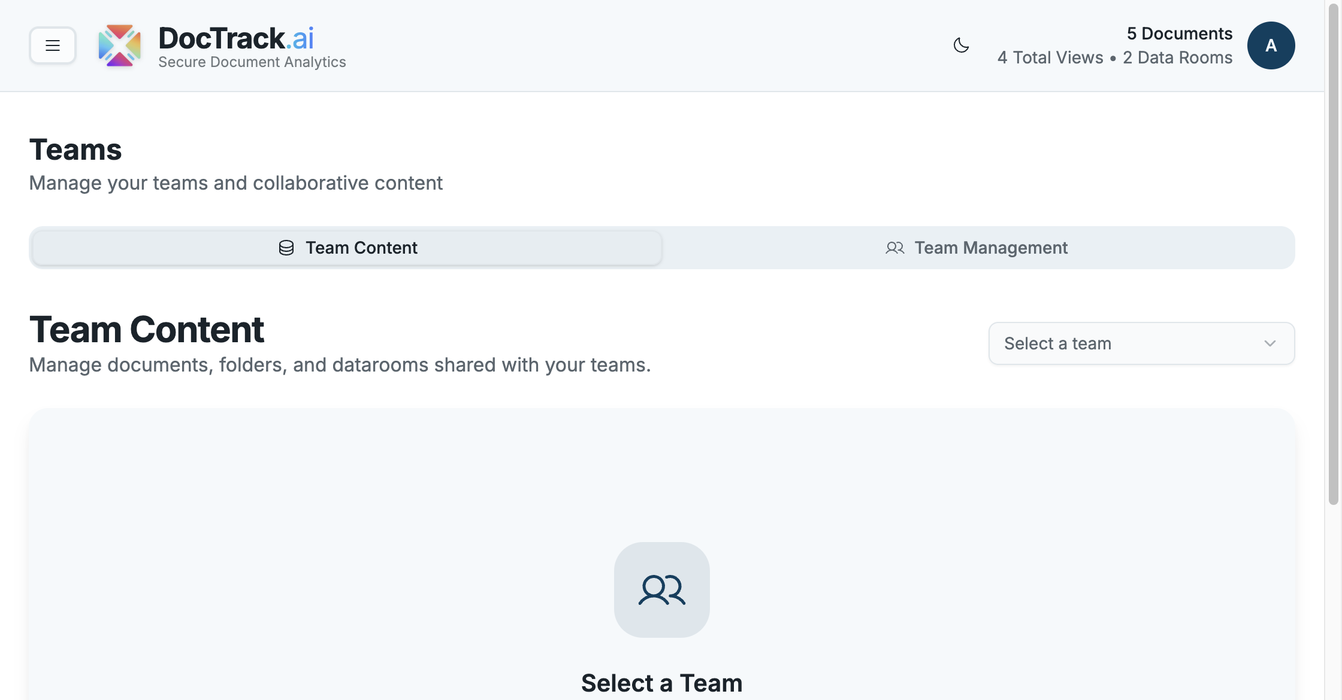Click the team people icon in empty state

pyautogui.click(x=662, y=590)
